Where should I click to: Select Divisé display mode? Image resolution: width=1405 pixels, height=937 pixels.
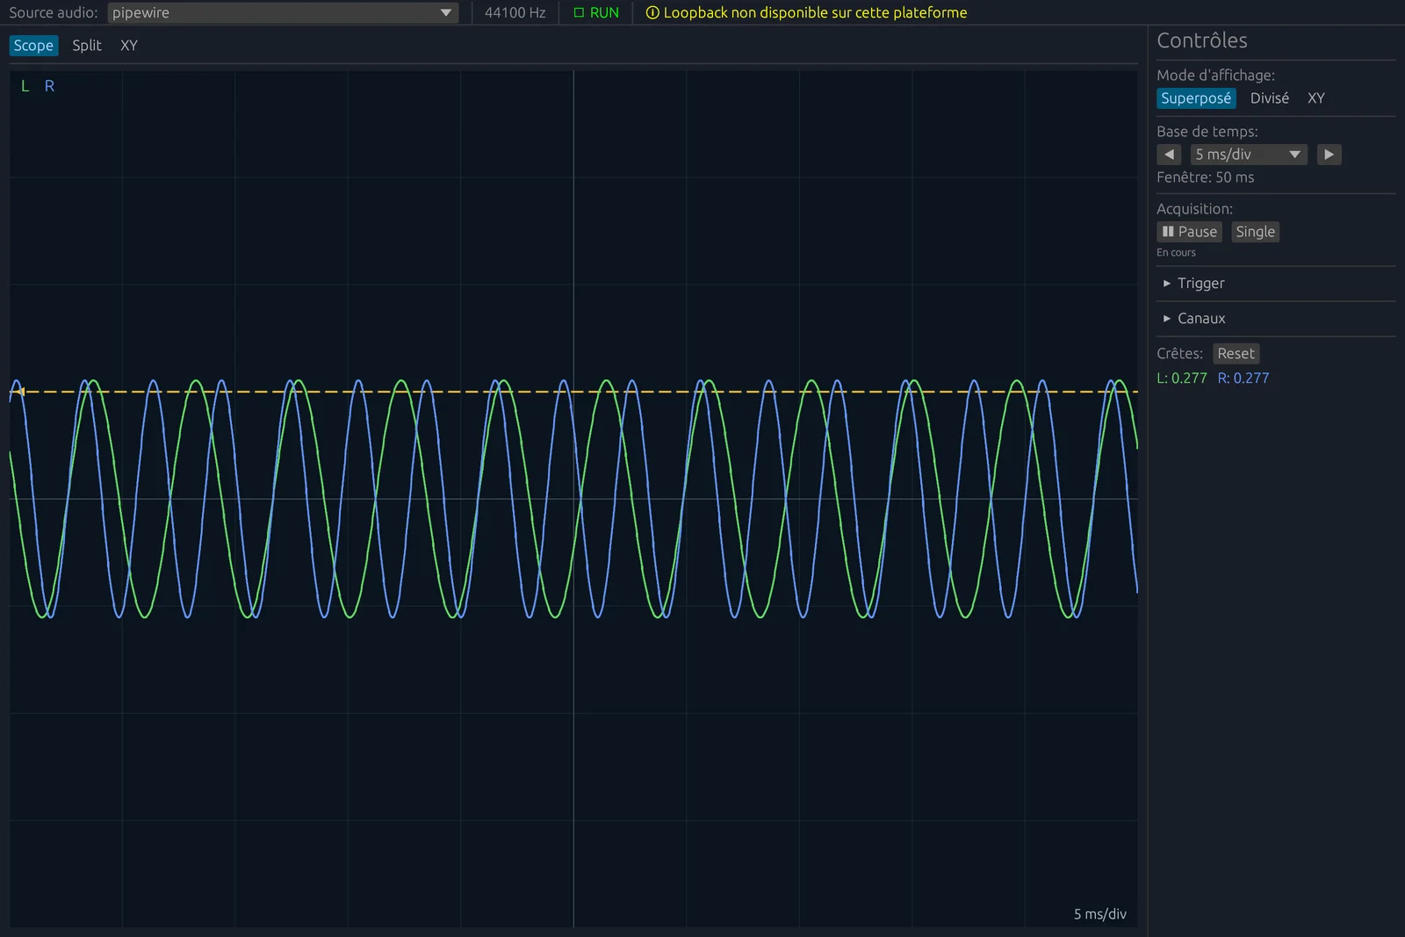coord(1270,98)
